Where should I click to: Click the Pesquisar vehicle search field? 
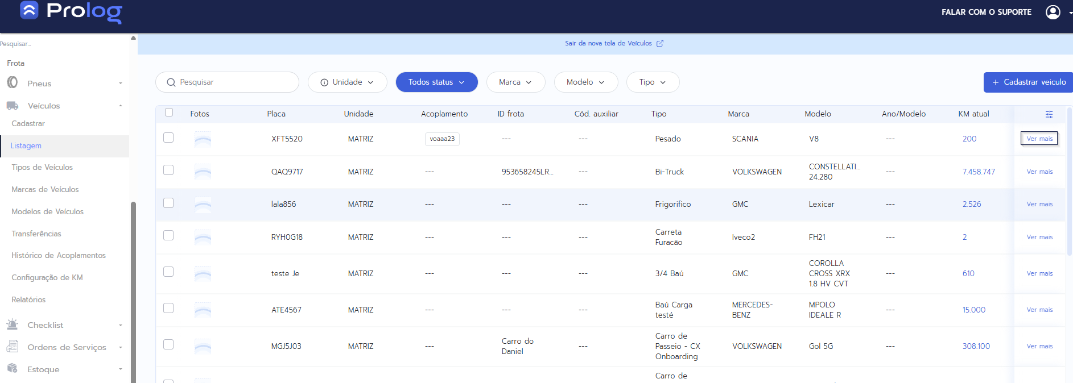coord(233,82)
